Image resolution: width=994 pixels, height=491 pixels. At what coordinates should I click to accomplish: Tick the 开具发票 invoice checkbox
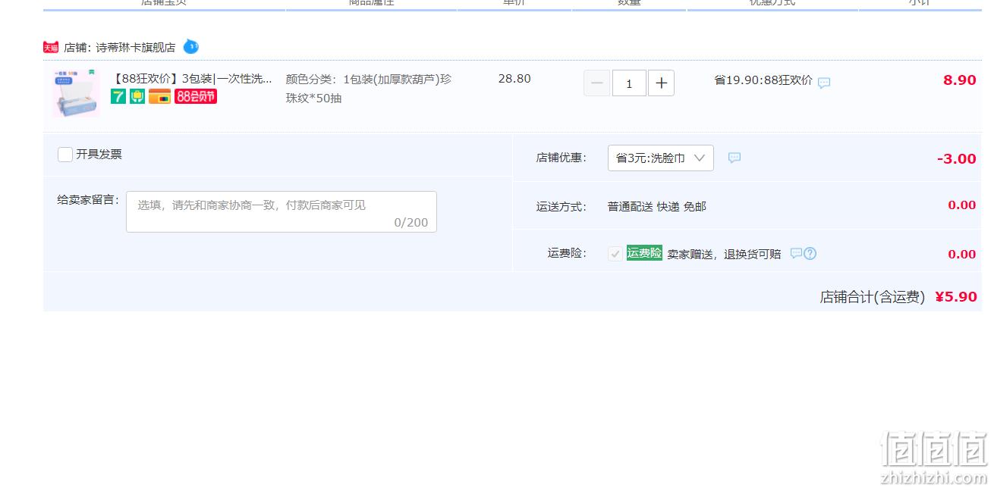(65, 155)
